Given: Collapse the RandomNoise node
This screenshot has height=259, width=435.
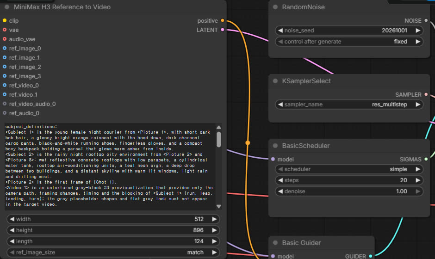Looking at the screenshot, I should (275, 7).
